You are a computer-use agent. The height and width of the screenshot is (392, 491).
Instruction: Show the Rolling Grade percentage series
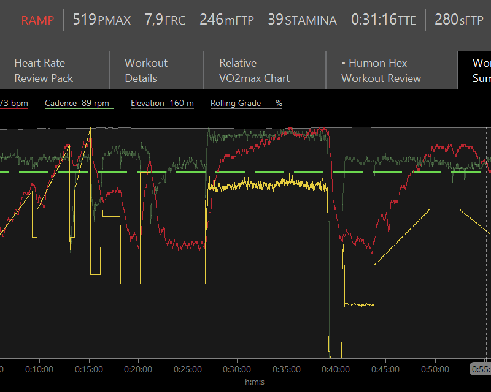coord(245,103)
